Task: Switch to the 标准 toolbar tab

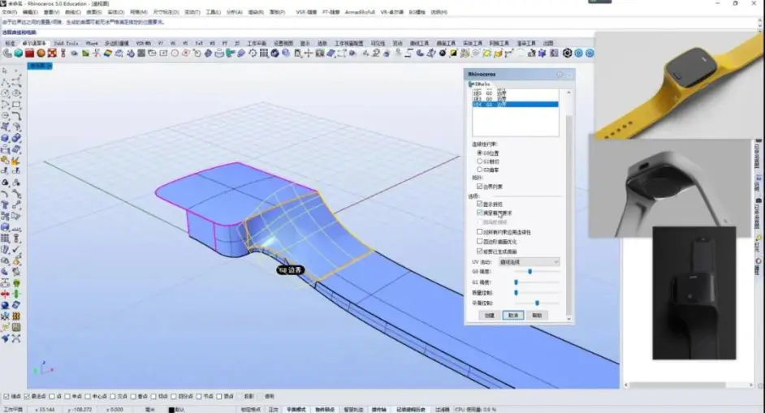Action: [x=10, y=43]
